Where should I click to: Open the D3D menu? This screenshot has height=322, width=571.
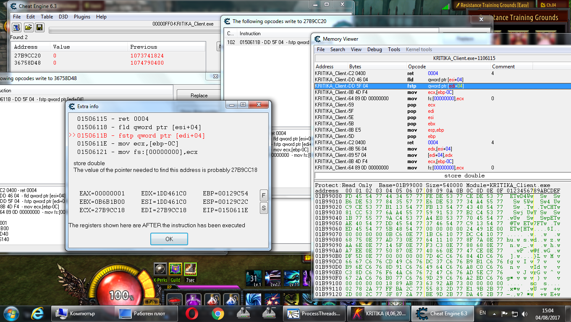63,17
